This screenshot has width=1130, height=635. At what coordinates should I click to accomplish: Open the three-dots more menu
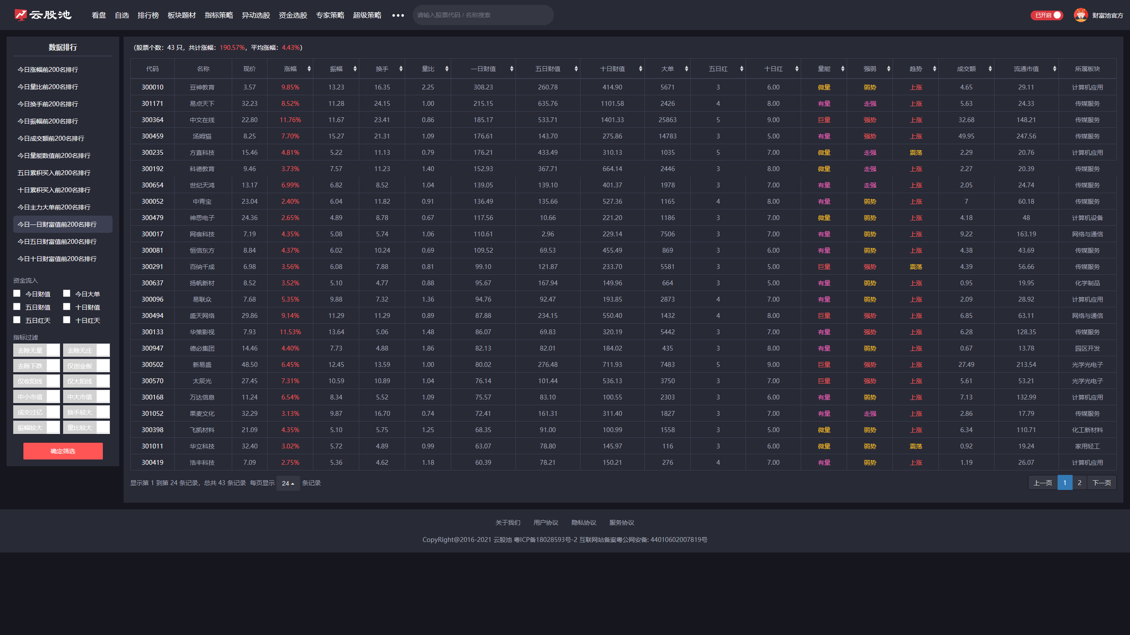pos(398,15)
